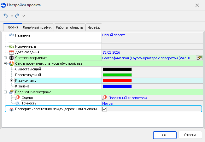Click the calendar icon beside Дата создания
Viewport: 205px width, 142px height.
point(12,52)
